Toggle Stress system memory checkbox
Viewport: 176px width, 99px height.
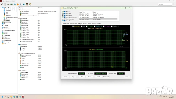65,17
